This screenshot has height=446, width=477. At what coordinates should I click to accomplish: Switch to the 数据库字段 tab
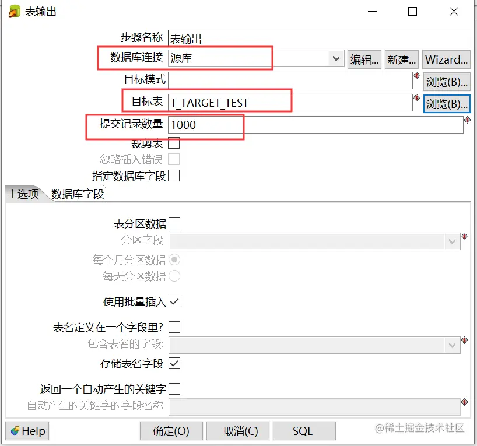pyautogui.click(x=78, y=194)
